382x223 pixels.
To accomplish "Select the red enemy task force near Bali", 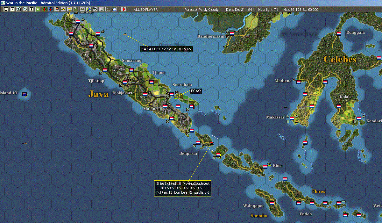I will (x=211, y=144).
